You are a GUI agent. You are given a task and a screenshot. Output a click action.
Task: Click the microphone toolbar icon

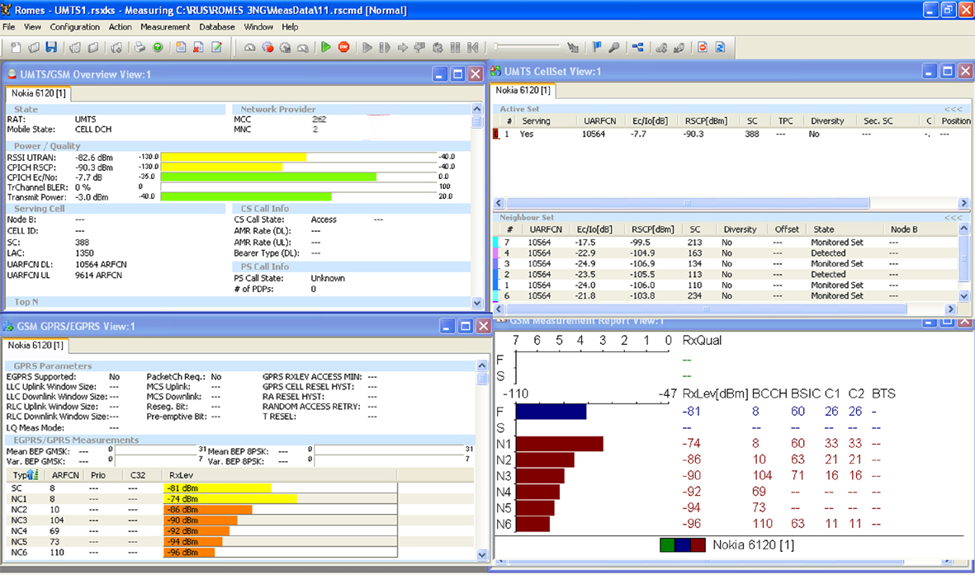(x=613, y=47)
